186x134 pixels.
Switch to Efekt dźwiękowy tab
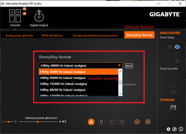click(52, 36)
